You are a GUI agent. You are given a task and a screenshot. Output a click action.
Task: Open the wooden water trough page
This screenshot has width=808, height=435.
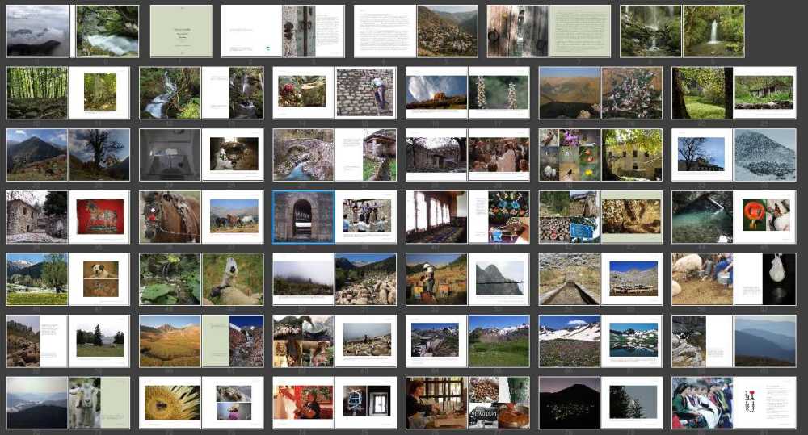click(x=570, y=279)
